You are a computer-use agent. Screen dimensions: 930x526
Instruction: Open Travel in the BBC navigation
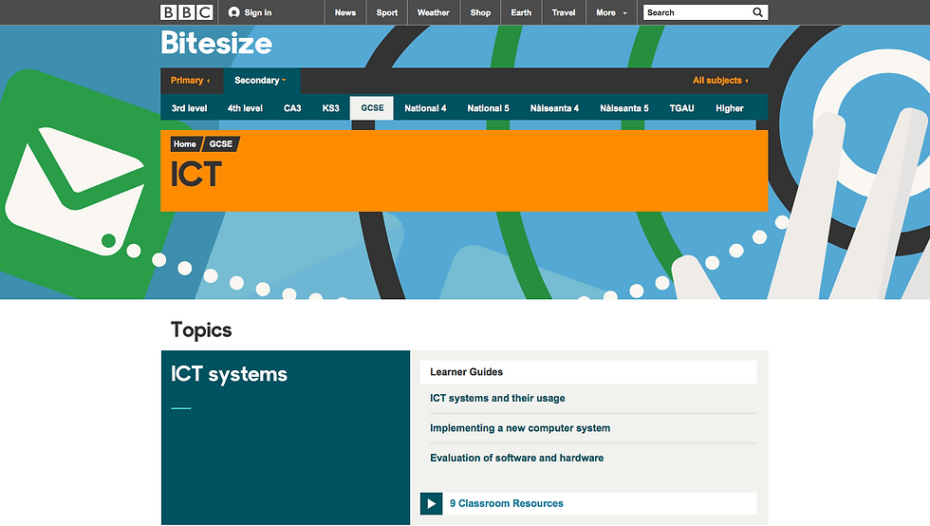564,12
